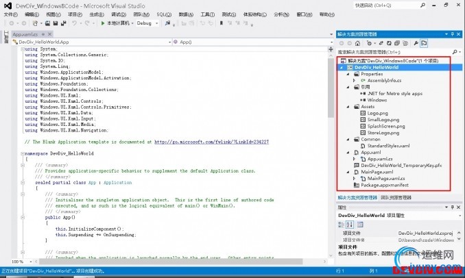Screen dimensions: 465x278
Task: Toggle Preview Selected Items in Solution Explorer
Action: click(424, 43)
